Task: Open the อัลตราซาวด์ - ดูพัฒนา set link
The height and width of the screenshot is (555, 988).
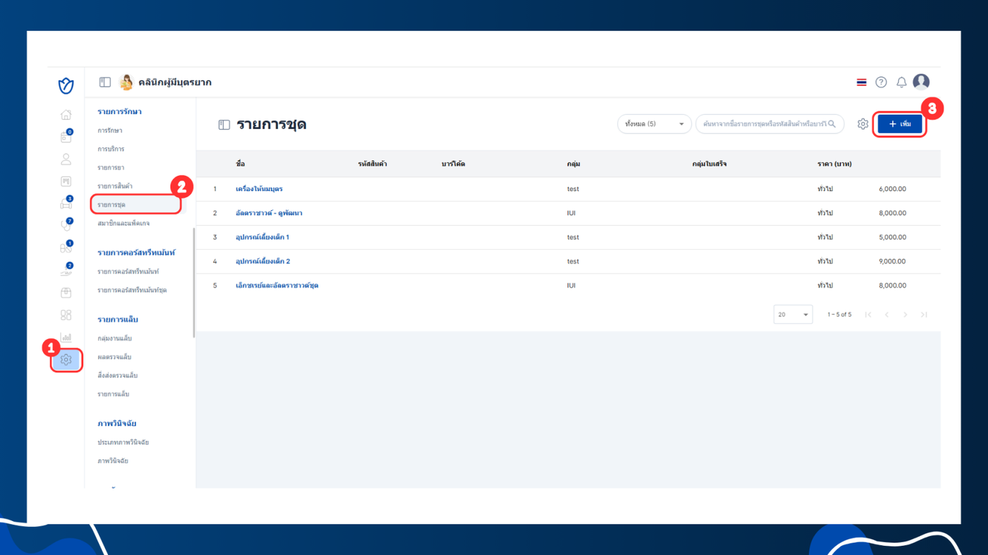Action: tap(269, 213)
